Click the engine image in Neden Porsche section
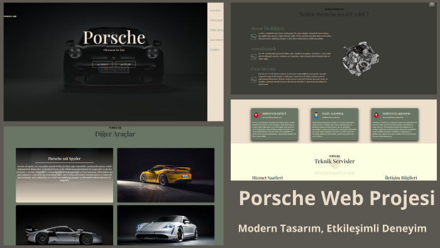Viewport: 440px width, 248px height. click(361, 59)
